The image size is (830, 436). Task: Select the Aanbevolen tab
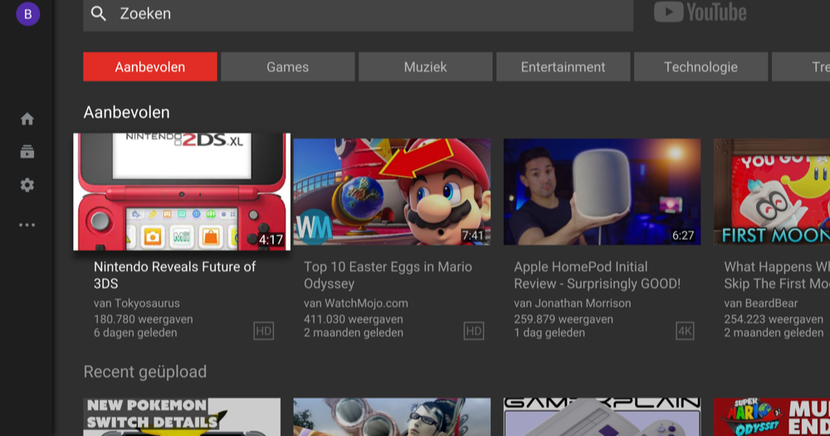point(149,66)
